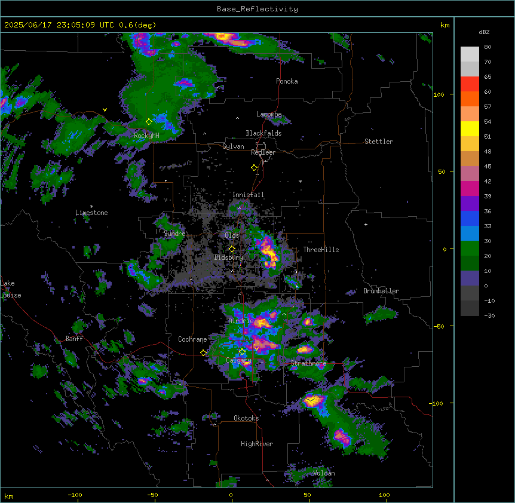Viewport: 515px width, 503px height.
Task: Click the Calgary label
Action: point(238,360)
